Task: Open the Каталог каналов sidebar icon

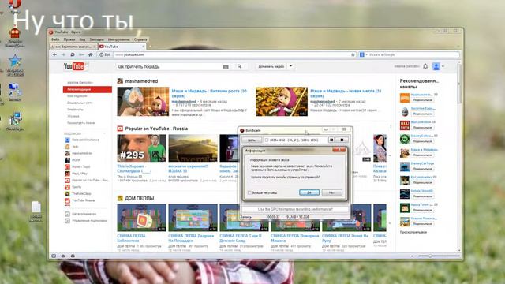Action: click(67, 214)
